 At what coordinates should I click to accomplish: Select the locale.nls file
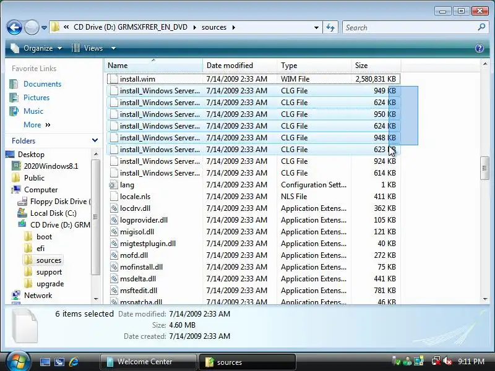(x=254, y=197)
